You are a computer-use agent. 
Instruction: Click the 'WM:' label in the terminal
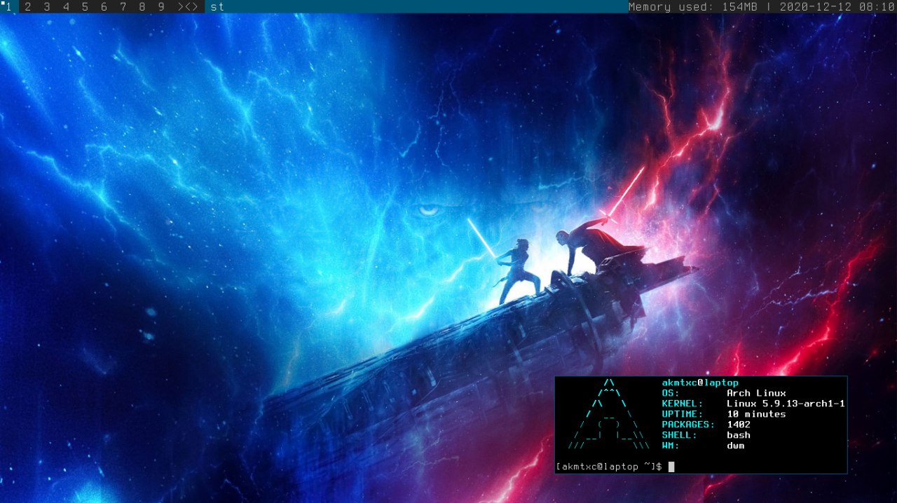point(671,446)
